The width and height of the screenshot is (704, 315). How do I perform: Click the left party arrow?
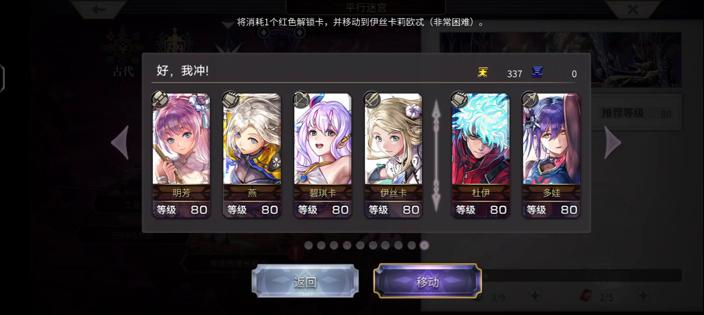121,143
